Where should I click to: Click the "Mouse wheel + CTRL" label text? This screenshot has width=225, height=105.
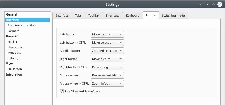tap(74, 83)
